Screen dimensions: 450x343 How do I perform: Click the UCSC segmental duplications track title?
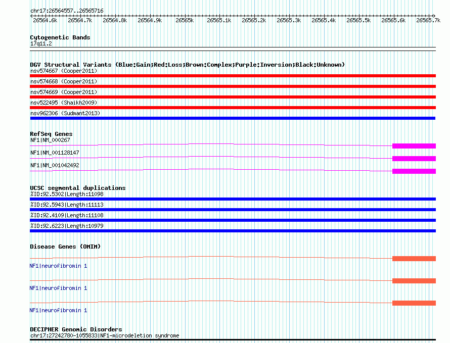[x=78, y=188]
